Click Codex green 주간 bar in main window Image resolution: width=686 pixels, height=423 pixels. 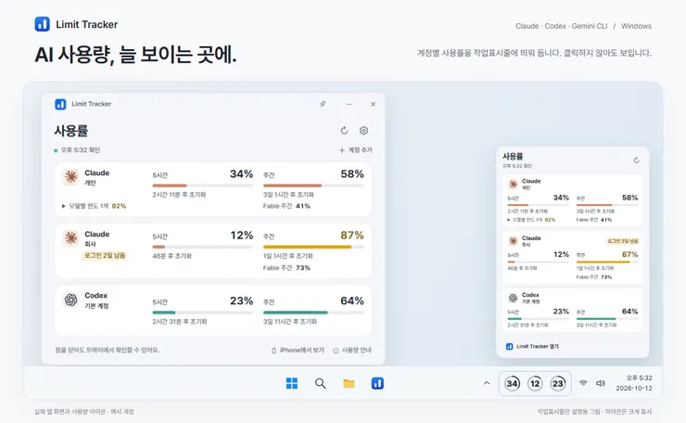tap(313, 313)
